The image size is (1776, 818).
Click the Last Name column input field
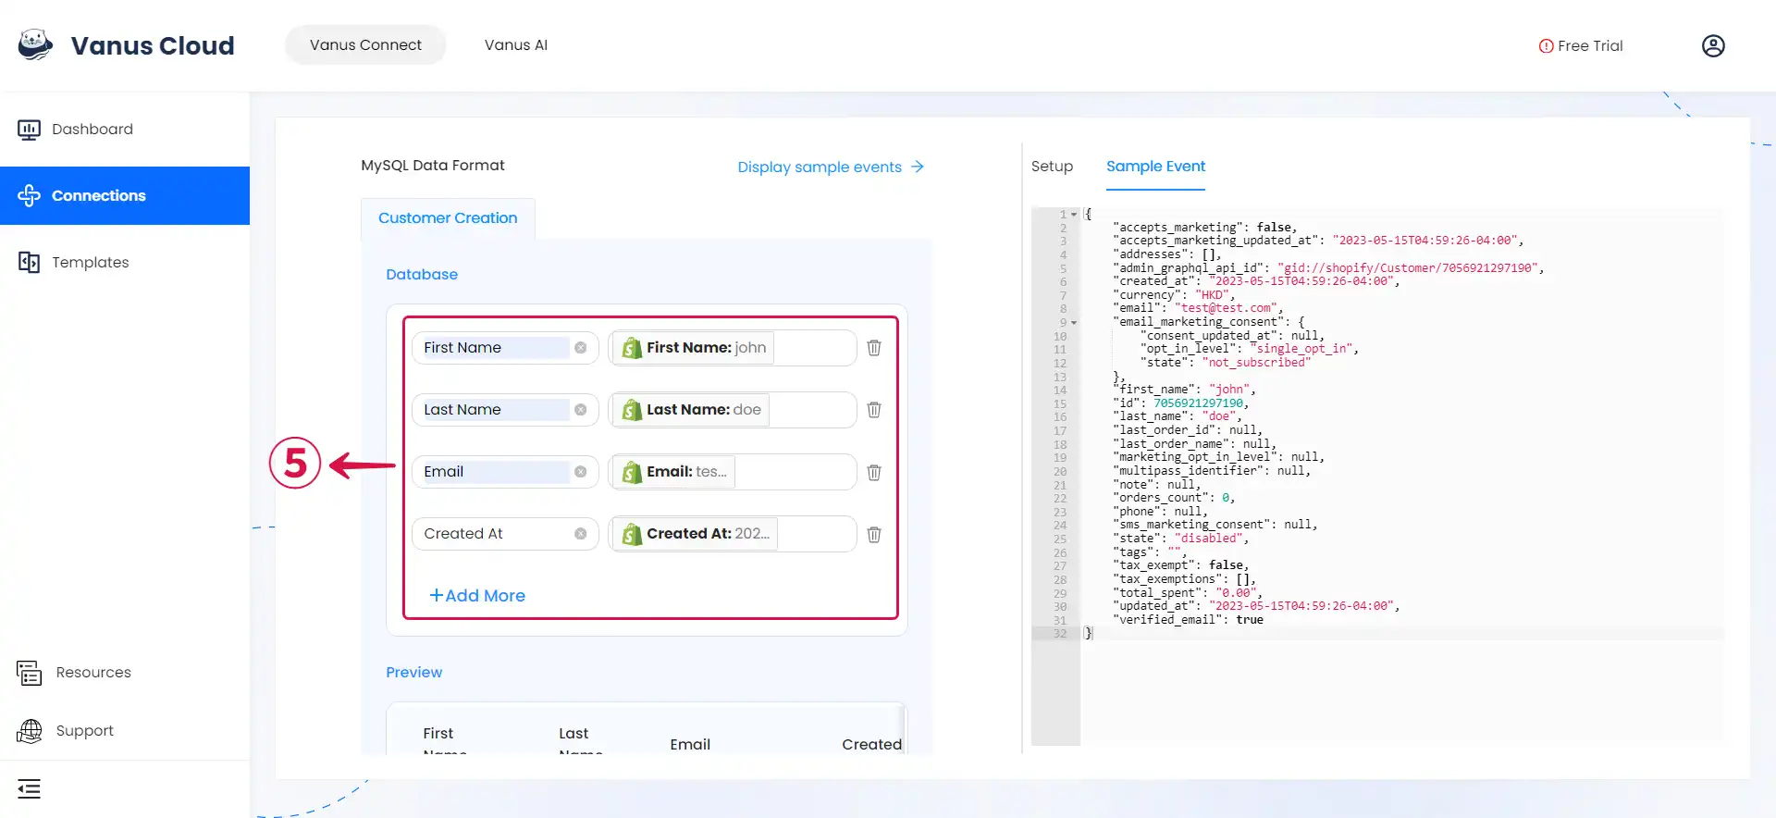505,410
